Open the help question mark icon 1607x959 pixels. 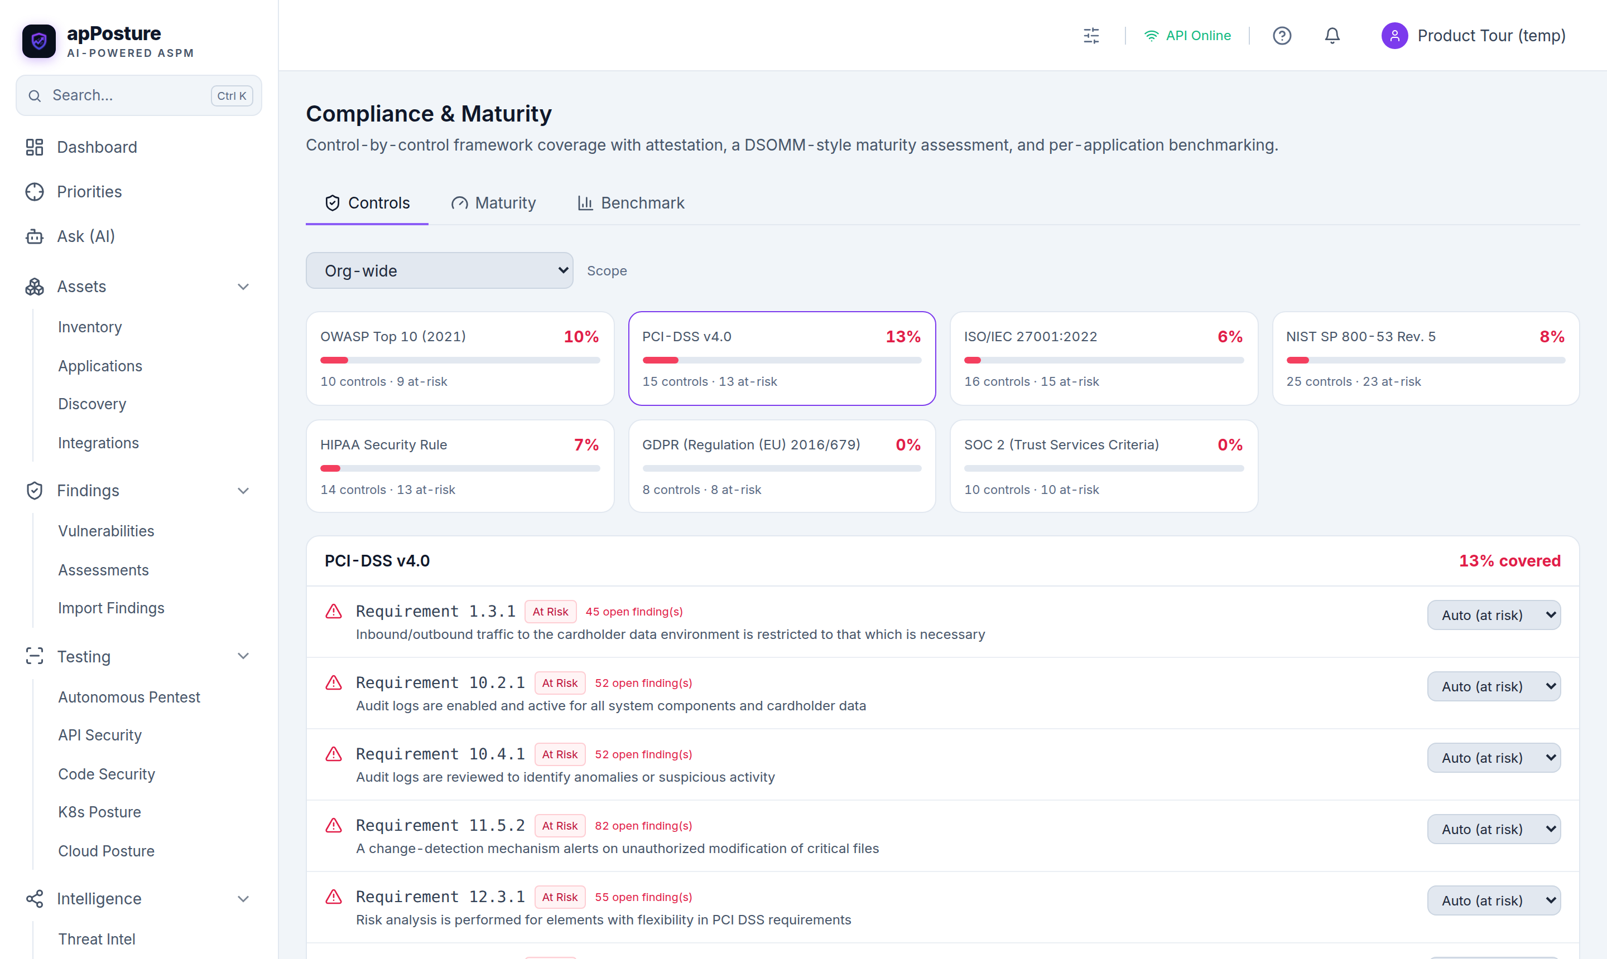[1282, 36]
